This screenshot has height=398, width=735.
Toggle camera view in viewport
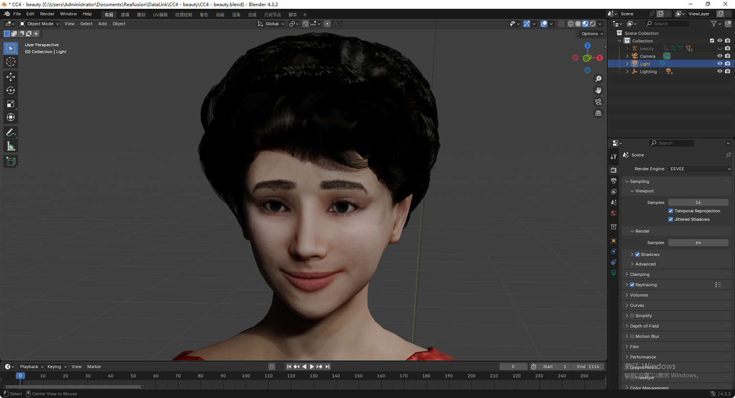coord(598,102)
